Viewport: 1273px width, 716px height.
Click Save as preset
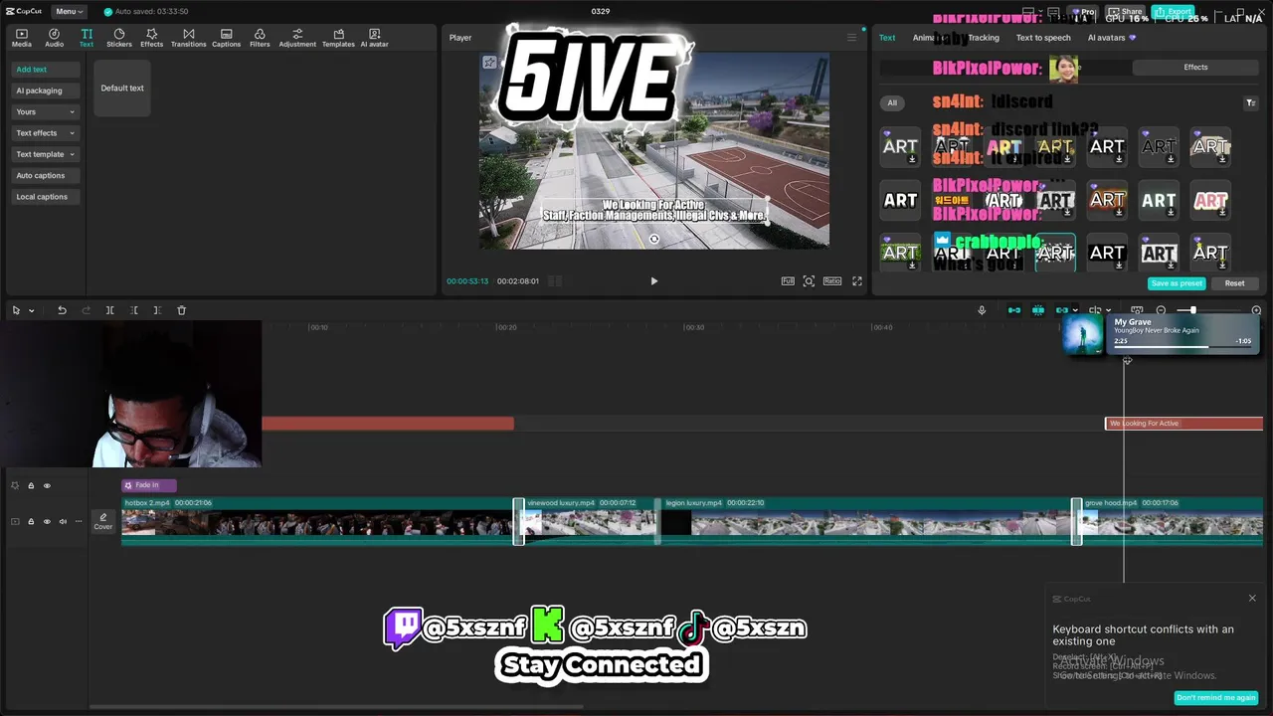click(1177, 283)
